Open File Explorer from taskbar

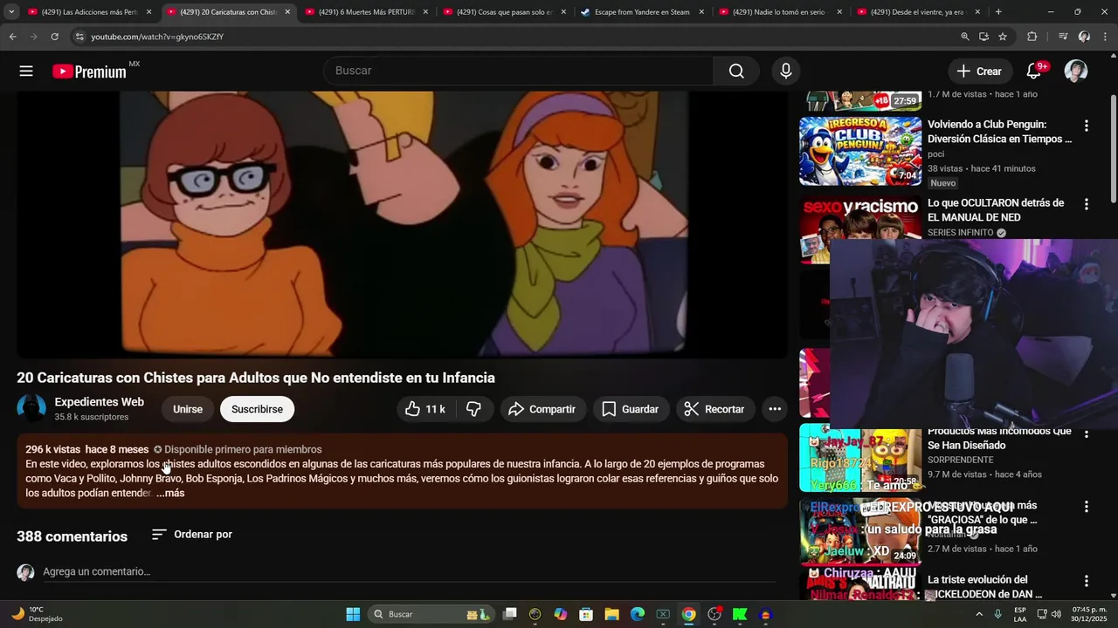(x=611, y=614)
